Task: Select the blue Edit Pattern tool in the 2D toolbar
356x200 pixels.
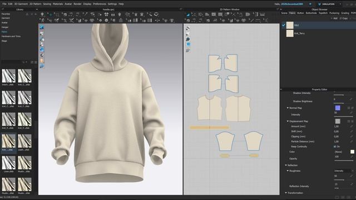Action: (188, 14)
